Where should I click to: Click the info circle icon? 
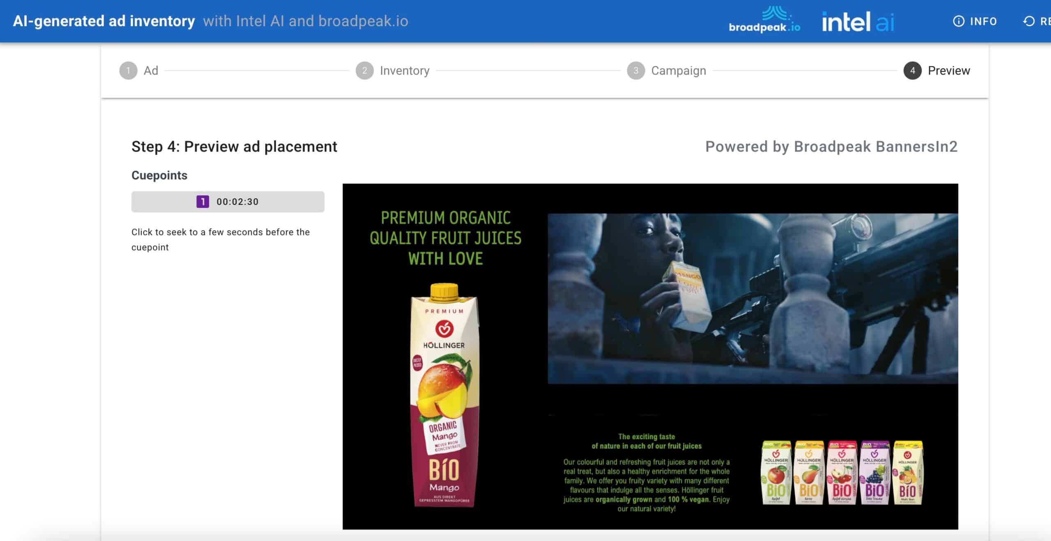pyautogui.click(x=959, y=21)
